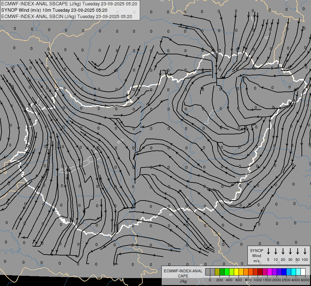Click the wind arrow above the 5 label
This screenshot has width=311, height=286.
pyautogui.click(x=268, y=251)
